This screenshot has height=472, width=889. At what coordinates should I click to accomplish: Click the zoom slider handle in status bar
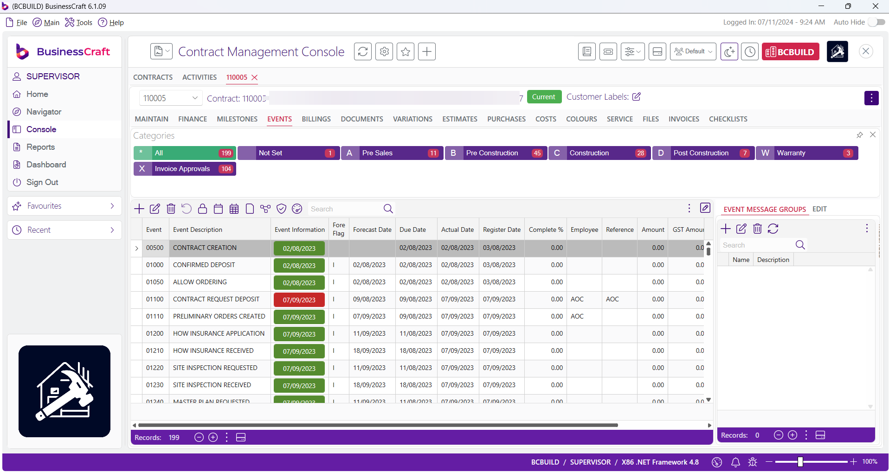pyautogui.click(x=800, y=462)
